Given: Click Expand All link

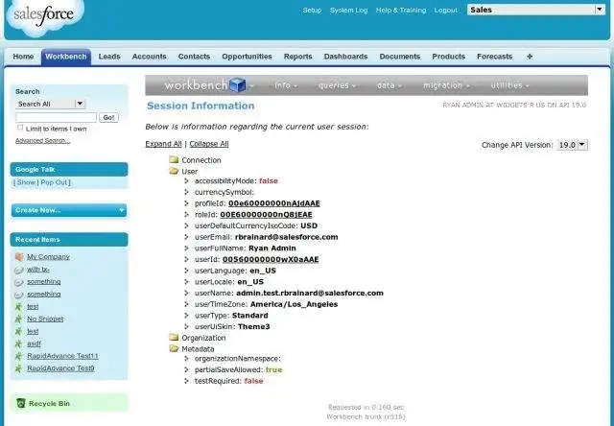Looking at the screenshot, I should click(163, 144).
